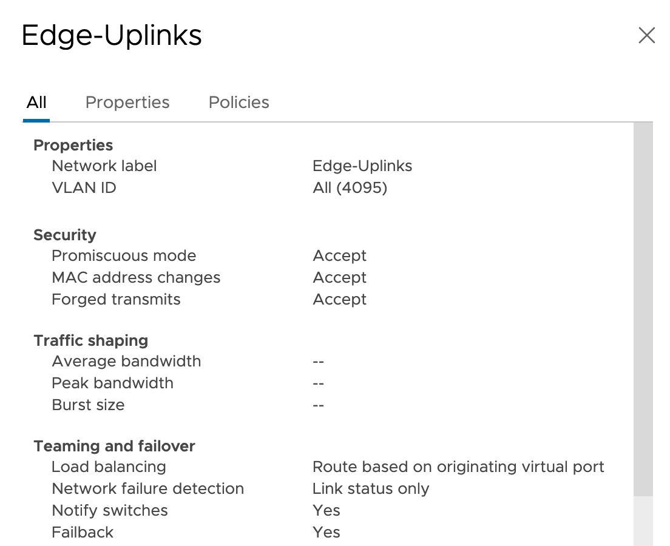Select the All tab
The width and height of the screenshot is (670, 546).
(36, 103)
